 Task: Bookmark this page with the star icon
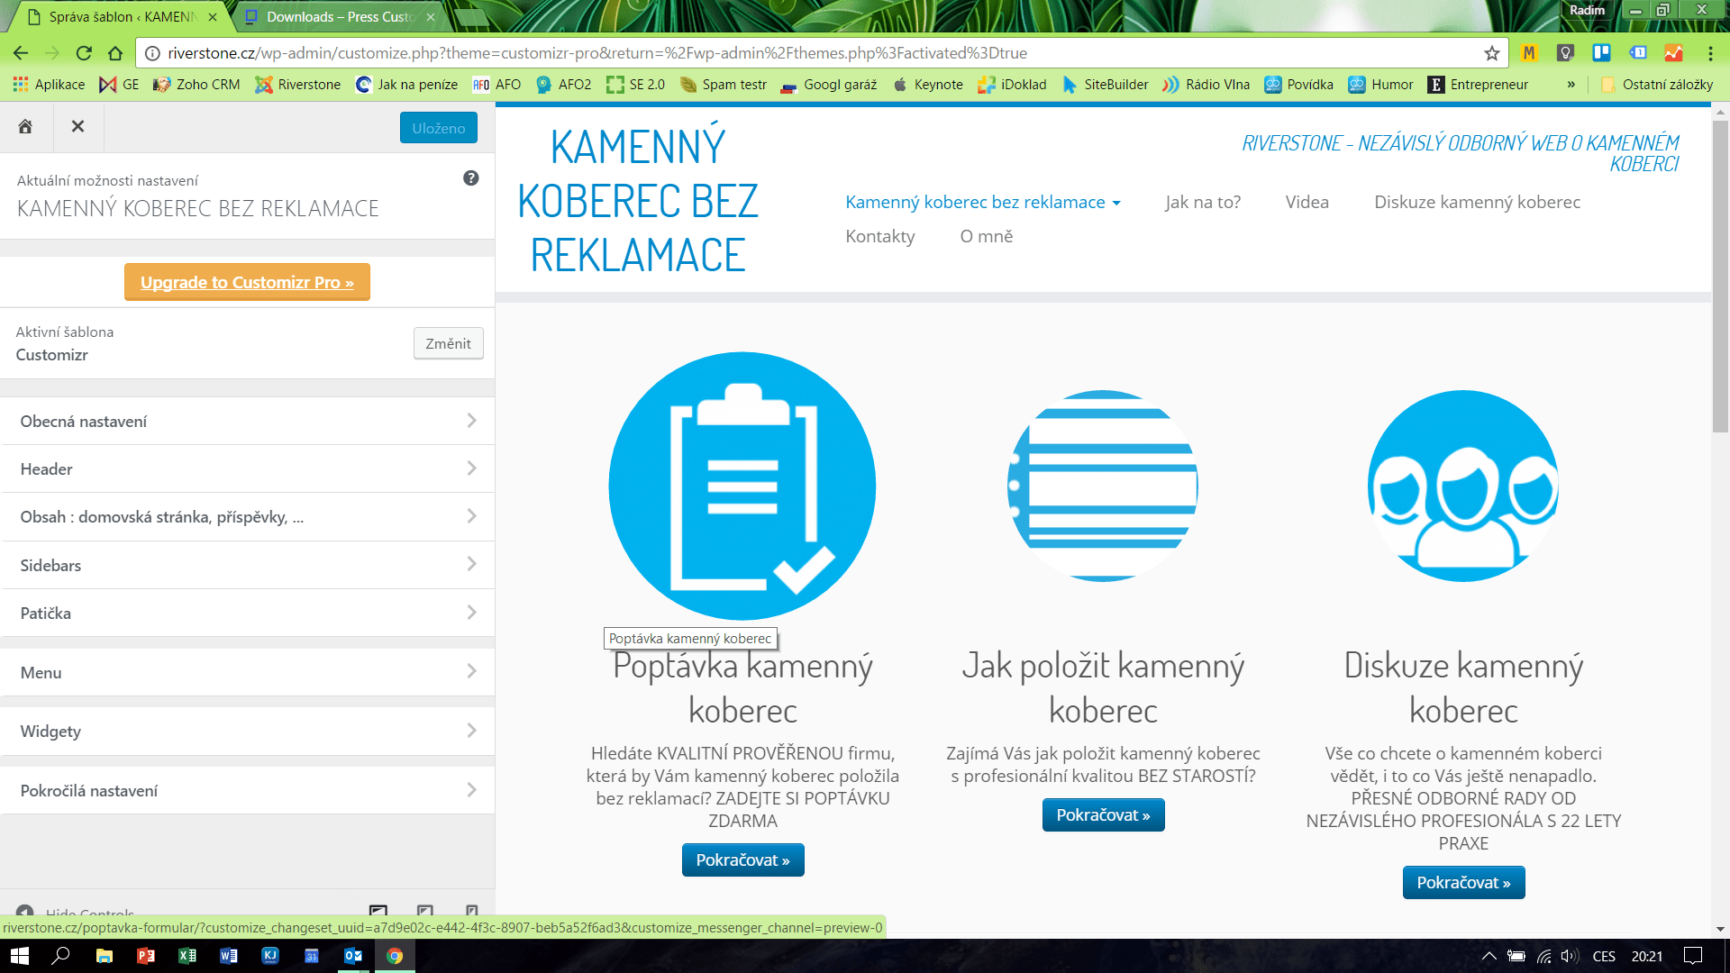click(1492, 53)
